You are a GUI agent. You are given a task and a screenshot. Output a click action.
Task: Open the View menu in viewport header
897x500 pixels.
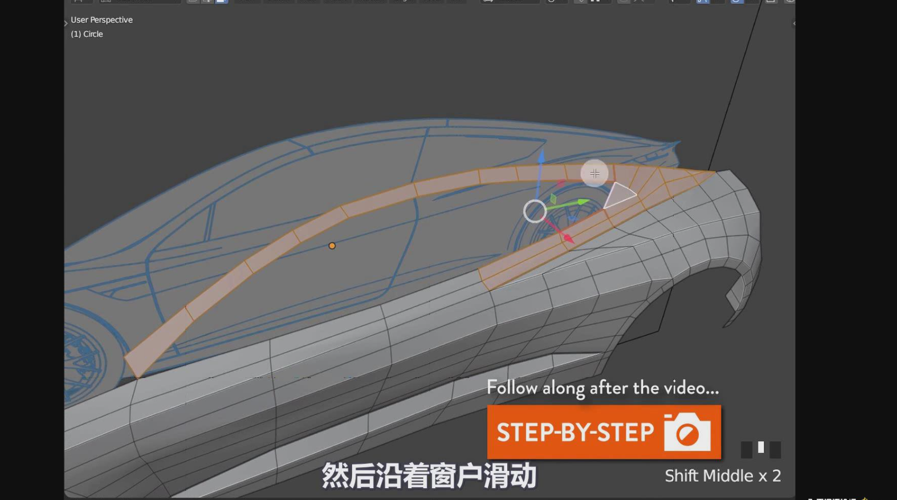pyautogui.click(x=247, y=1)
